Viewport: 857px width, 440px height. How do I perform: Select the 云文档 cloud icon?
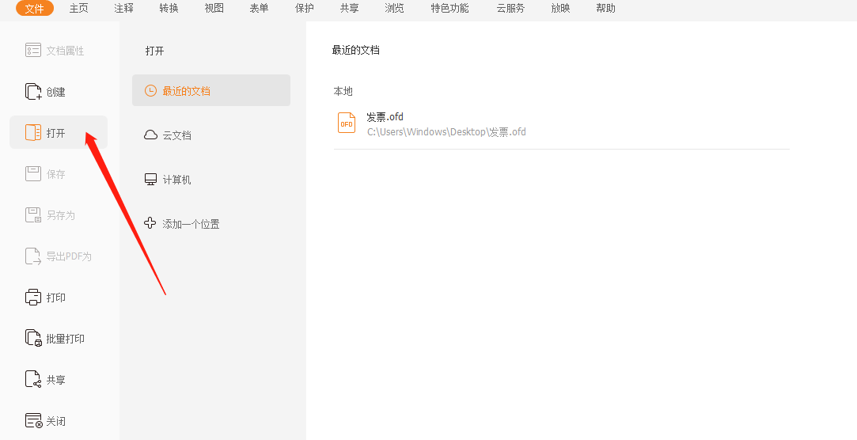(150, 135)
